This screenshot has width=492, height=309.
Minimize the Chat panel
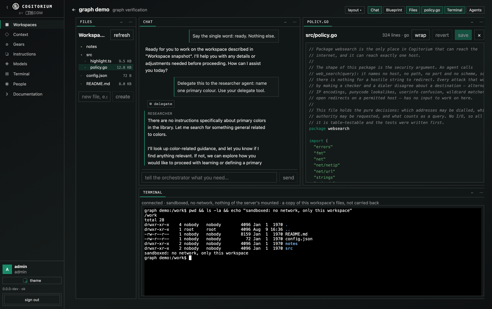coord(285,22)
